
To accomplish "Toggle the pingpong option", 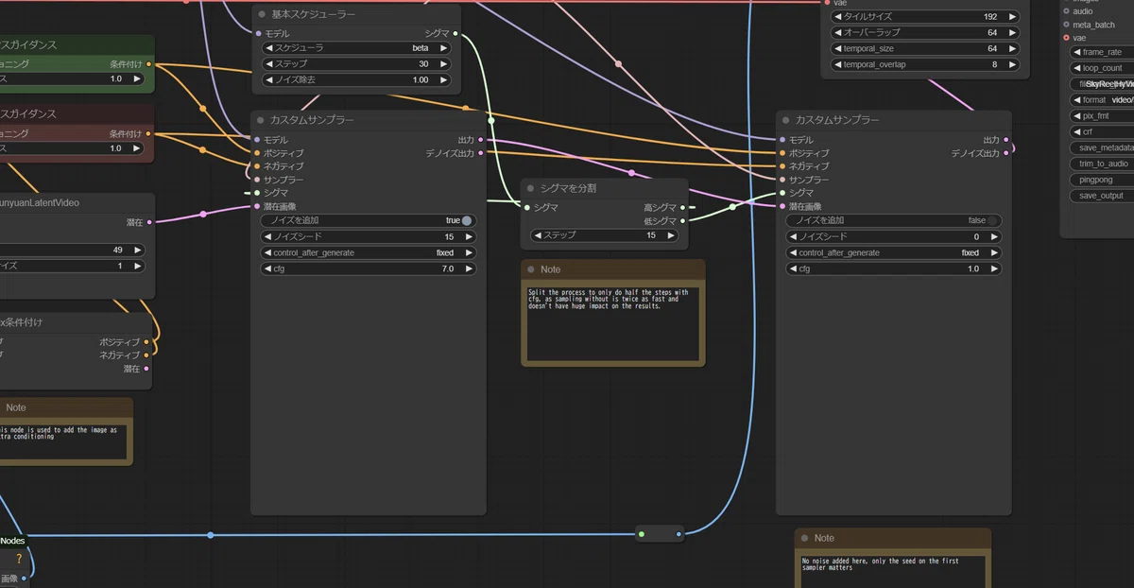I will pos(1102,180).
